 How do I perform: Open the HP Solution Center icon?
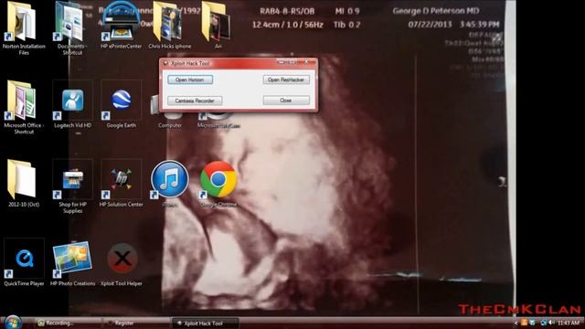tap(122, 184)
